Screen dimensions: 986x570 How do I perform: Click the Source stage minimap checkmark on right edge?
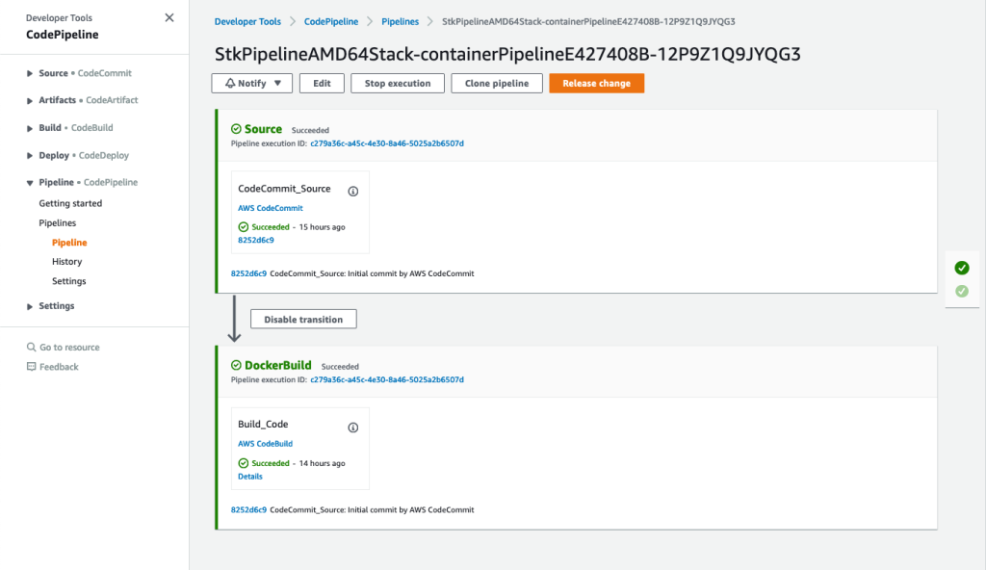pos(961,268)
